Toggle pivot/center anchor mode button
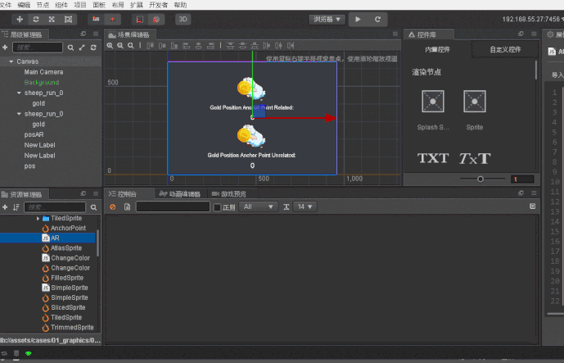The height and width of the screenshot is (363, 564). 96,19
